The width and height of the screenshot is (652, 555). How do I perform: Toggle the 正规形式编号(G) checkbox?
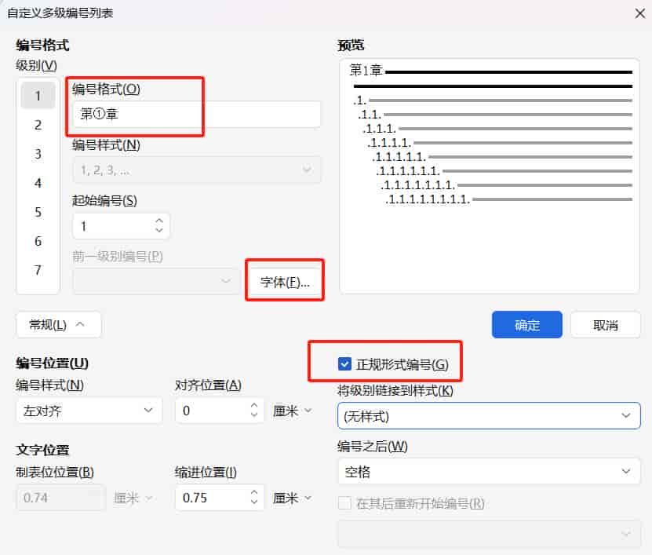(x=344, y=364)
